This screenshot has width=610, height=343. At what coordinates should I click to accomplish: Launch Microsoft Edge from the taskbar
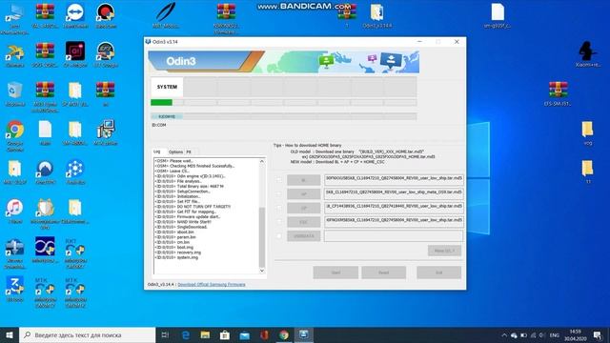pyautogui.click(x=186, y=334)
